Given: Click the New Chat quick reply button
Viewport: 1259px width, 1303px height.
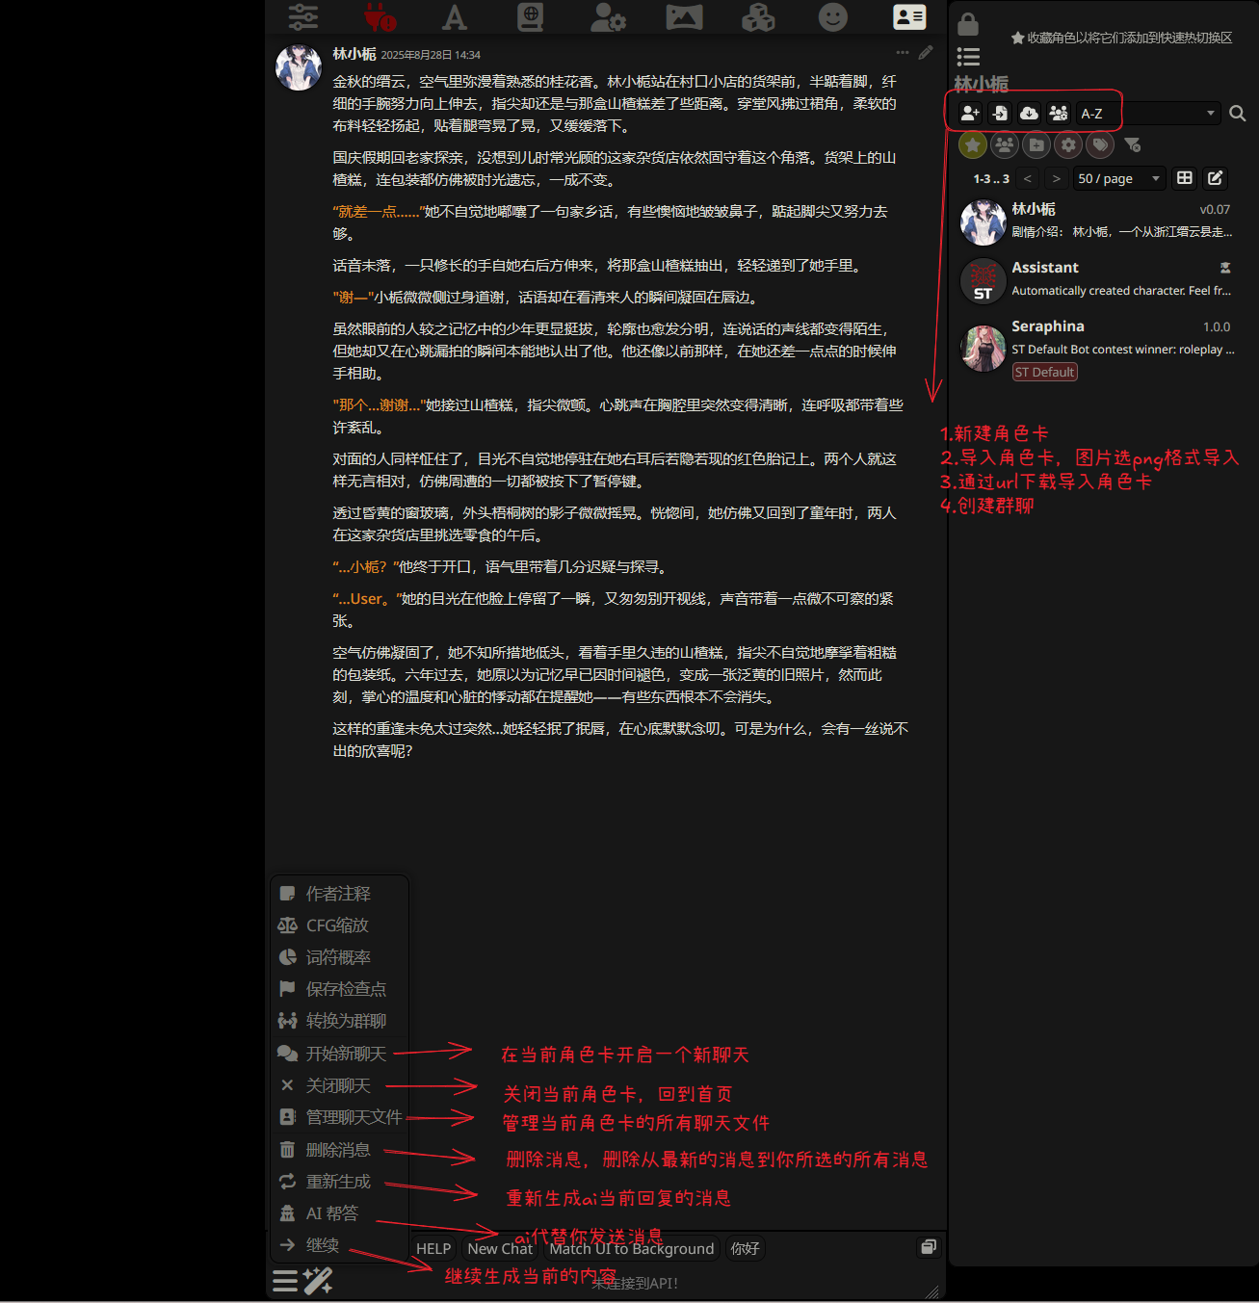Looking at the screenshot, I should tap(500, 1249).
